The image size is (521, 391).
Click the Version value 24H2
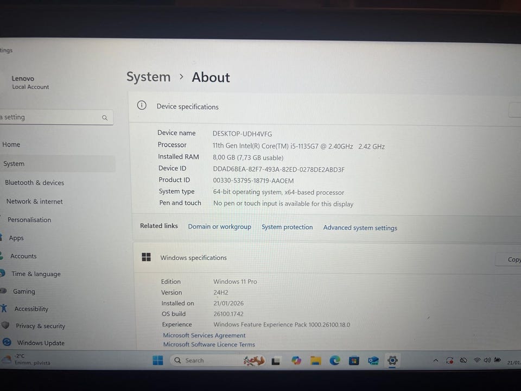click(221, 292)
